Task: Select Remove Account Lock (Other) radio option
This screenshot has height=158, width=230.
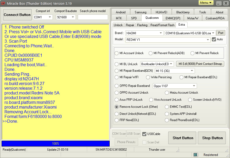Action: point(117,107)
